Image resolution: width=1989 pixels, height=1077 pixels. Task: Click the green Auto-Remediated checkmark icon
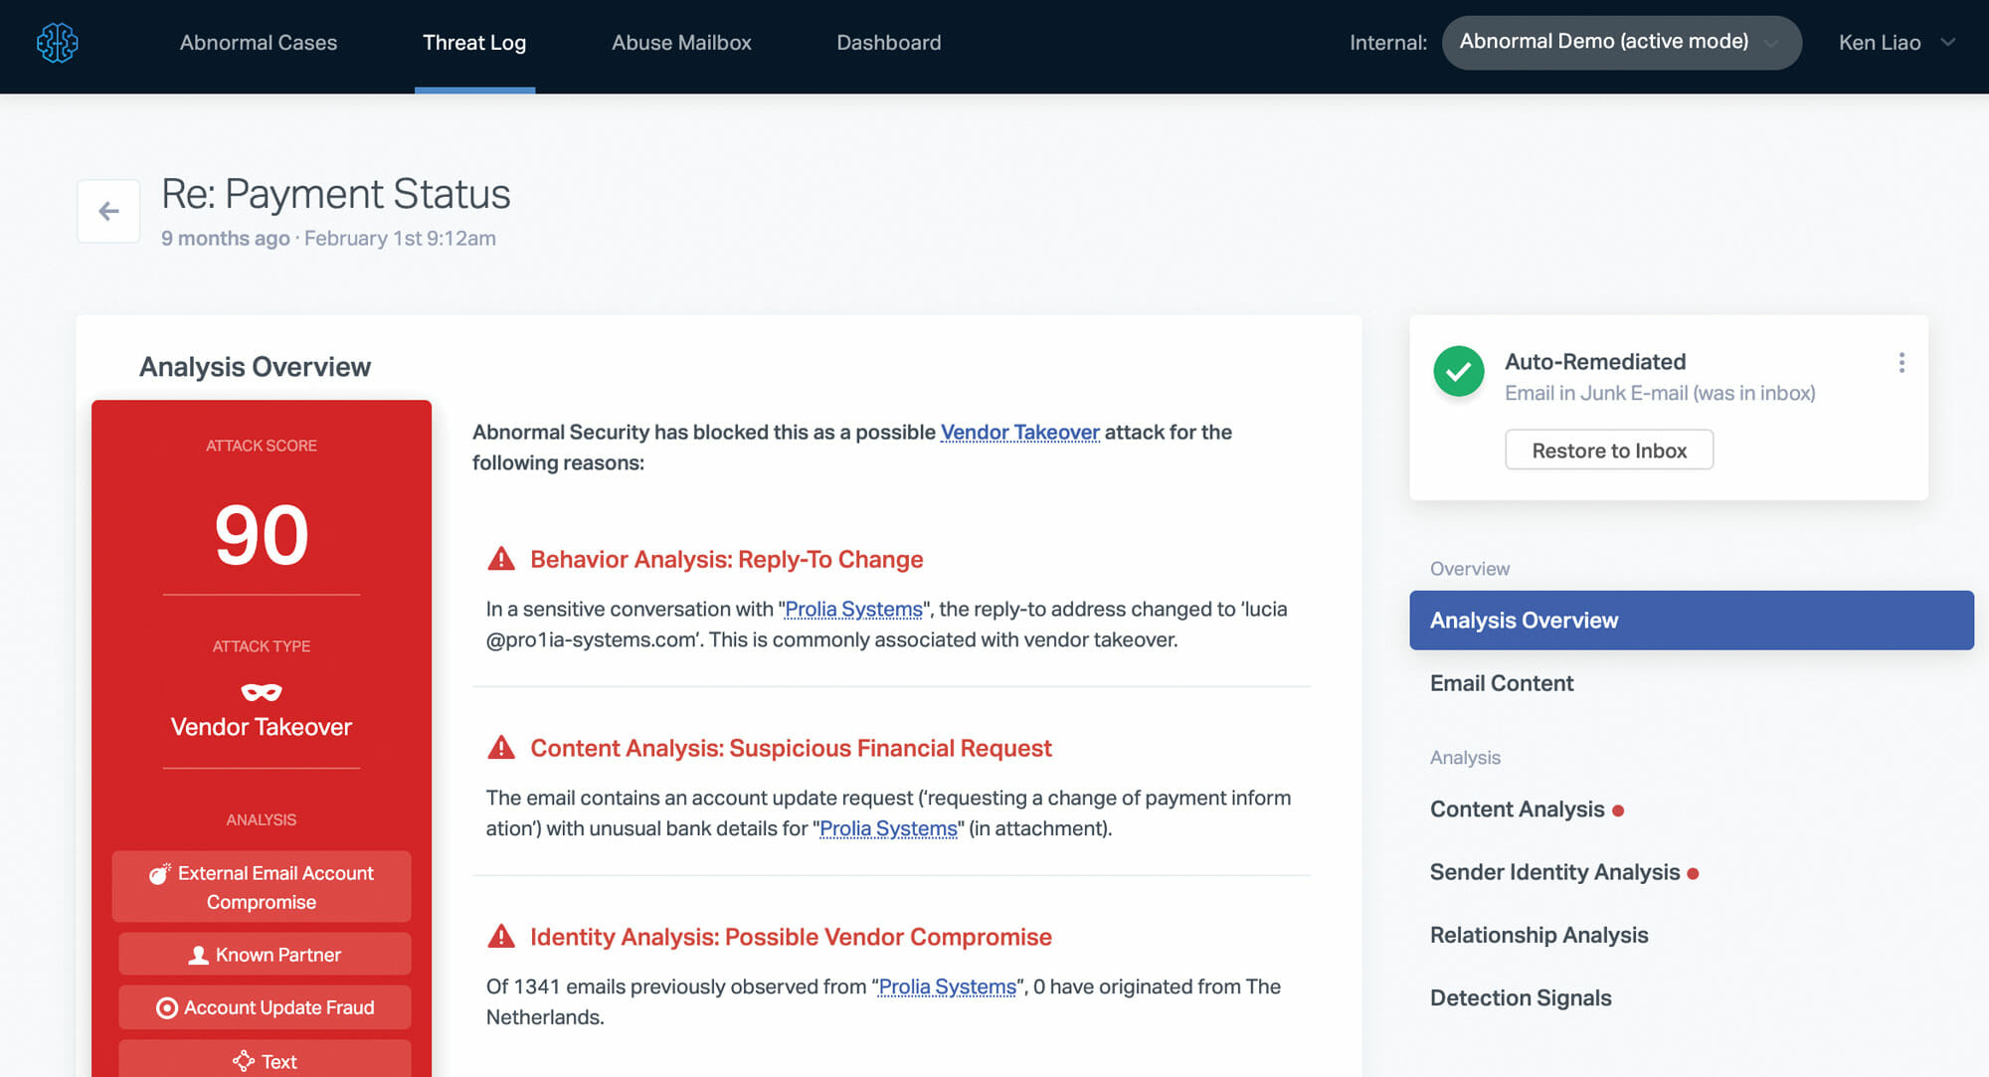tap(1458, 372)
